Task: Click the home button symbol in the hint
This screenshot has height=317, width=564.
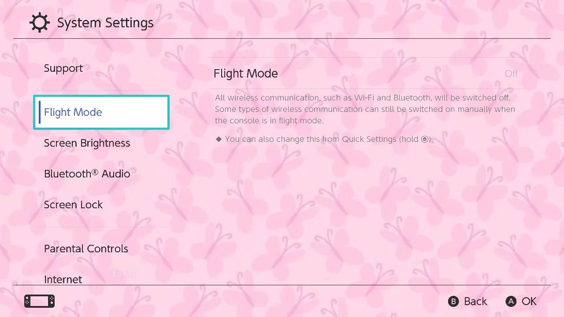Action: click(x=425, y=139)
